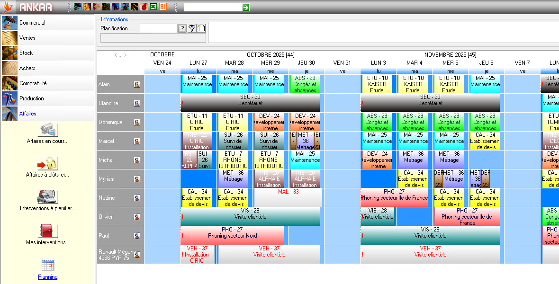
Task: Click the green Excel icon in the top toolbar
Action: pos(153,7)
